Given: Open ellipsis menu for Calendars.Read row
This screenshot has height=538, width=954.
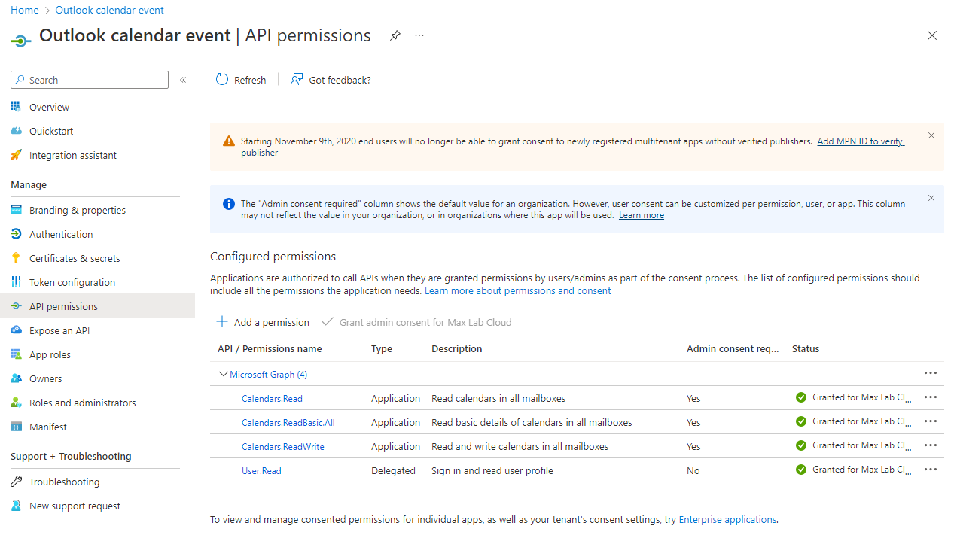Looking at the screenshot, I should pos(931,397).
